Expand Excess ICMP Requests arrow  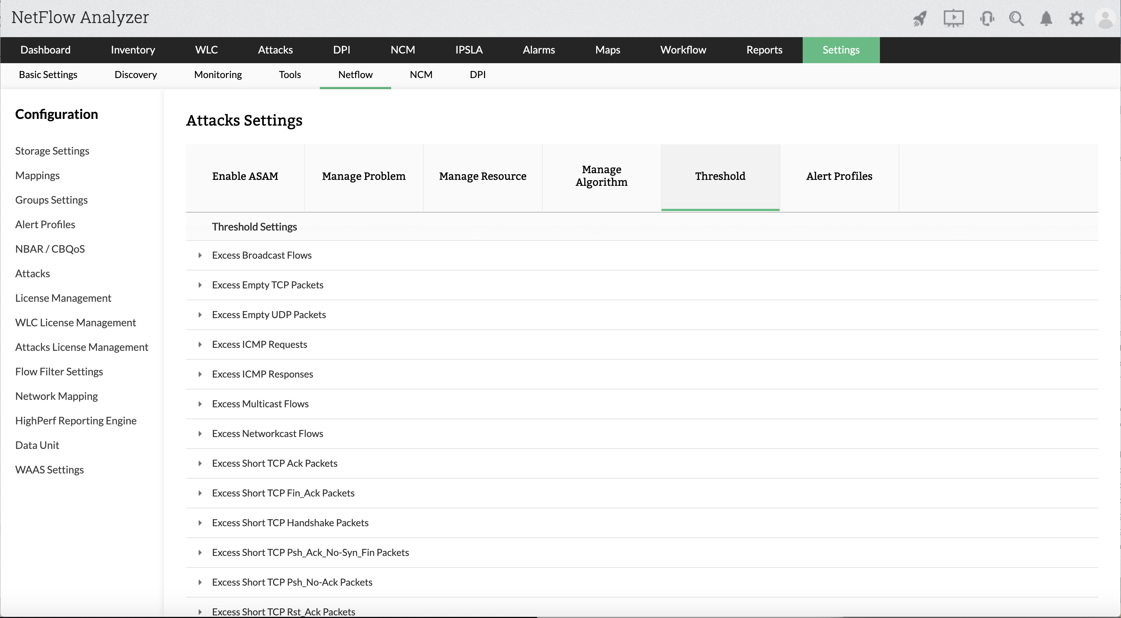200,344
